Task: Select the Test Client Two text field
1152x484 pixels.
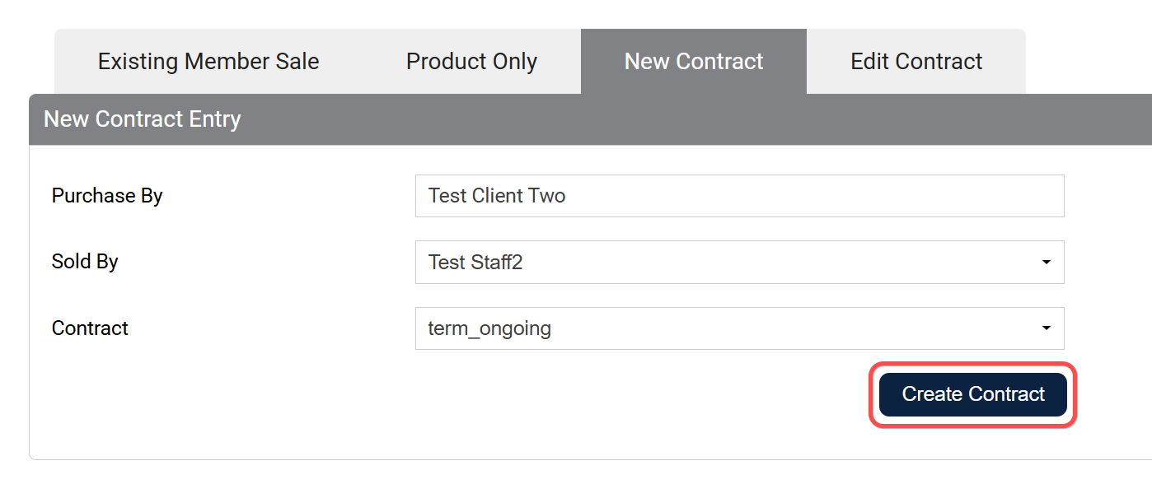Action: click(739, 196)
